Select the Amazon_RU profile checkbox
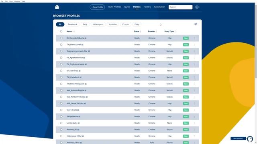The image size is (257, 144). pos(61,130)
